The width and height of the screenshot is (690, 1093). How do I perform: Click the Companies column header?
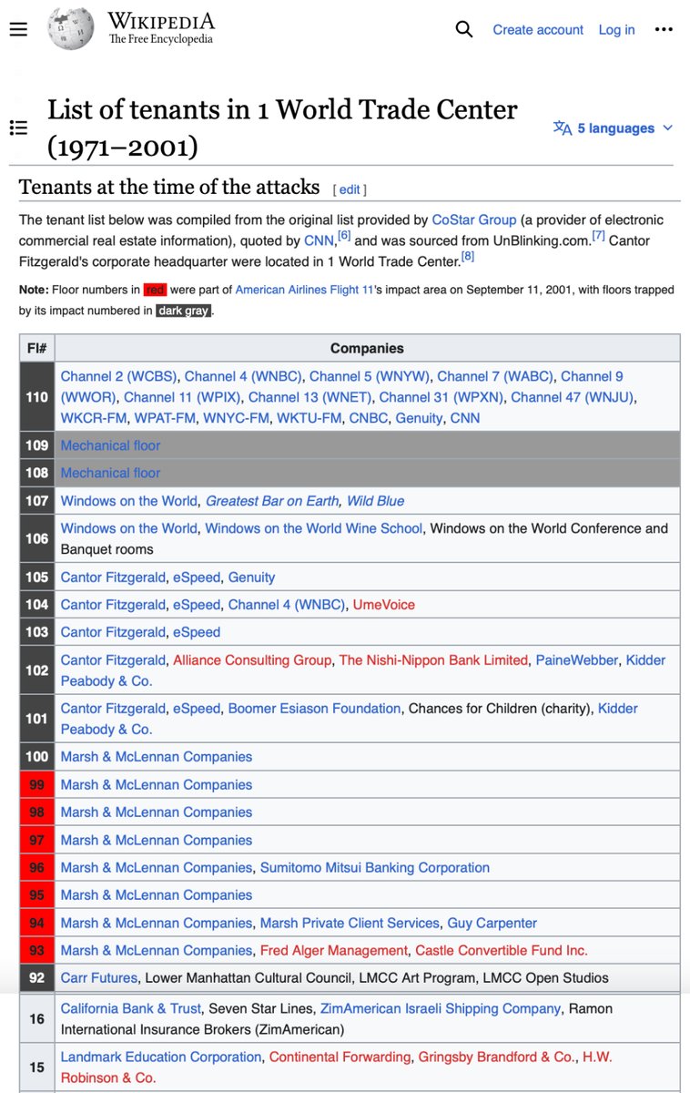pyautogui.click(x=367, y=348)
